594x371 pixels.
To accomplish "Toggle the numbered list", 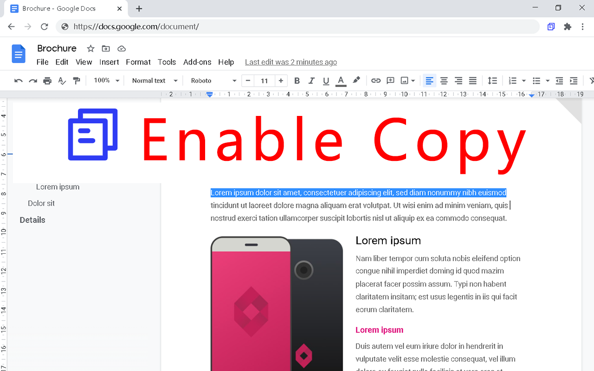I will pyautogui.click(x=512, y=81).
